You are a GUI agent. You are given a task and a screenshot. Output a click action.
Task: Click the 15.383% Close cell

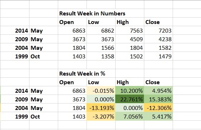coord(158,99)
